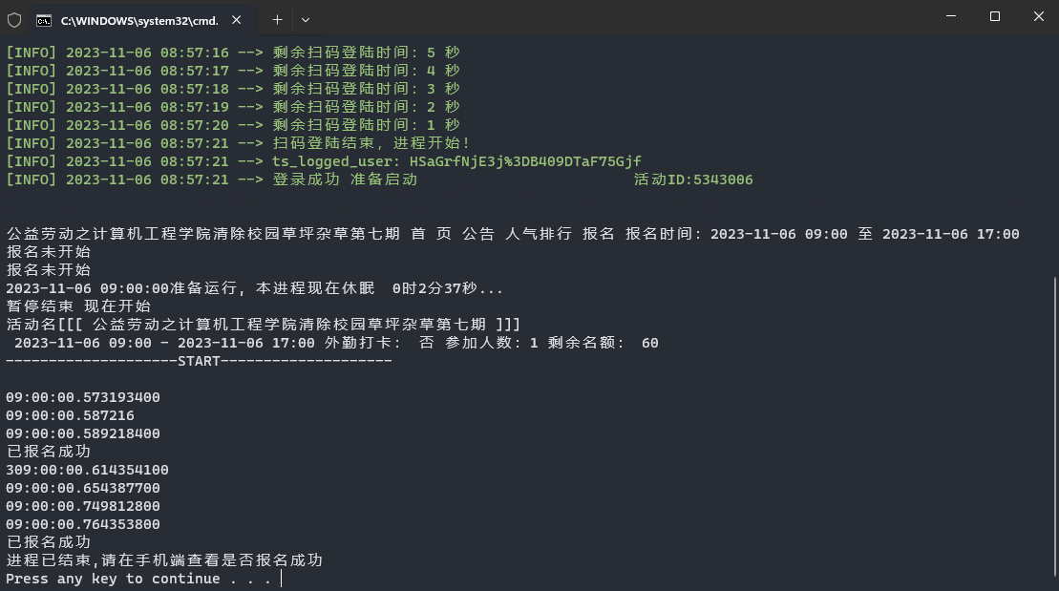Click the START separator line
The width and height of the screenshot is (1059, 591).
pyautogui.click(x=200, y=361)
